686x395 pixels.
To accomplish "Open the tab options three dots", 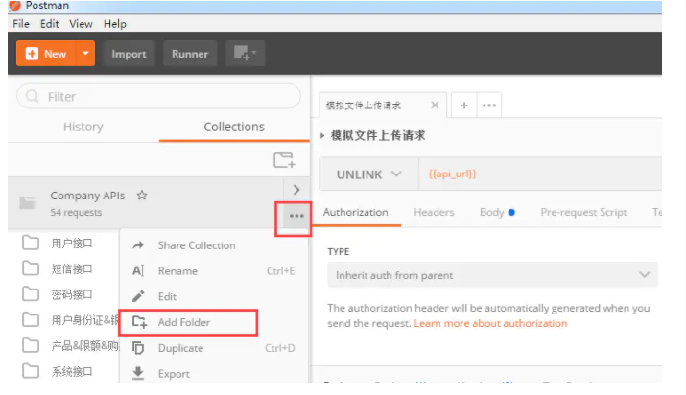I will (x=489, y=105).
